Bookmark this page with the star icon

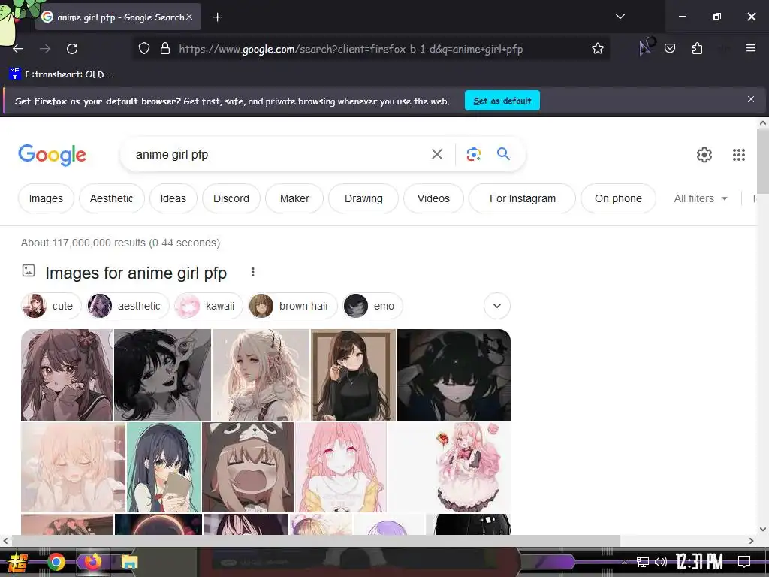click(597, 49)
